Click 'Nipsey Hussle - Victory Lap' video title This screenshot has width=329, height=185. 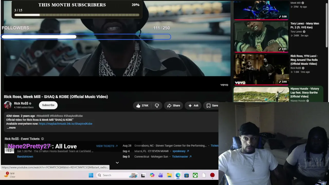pyautogui.click(x=305, y=92)
